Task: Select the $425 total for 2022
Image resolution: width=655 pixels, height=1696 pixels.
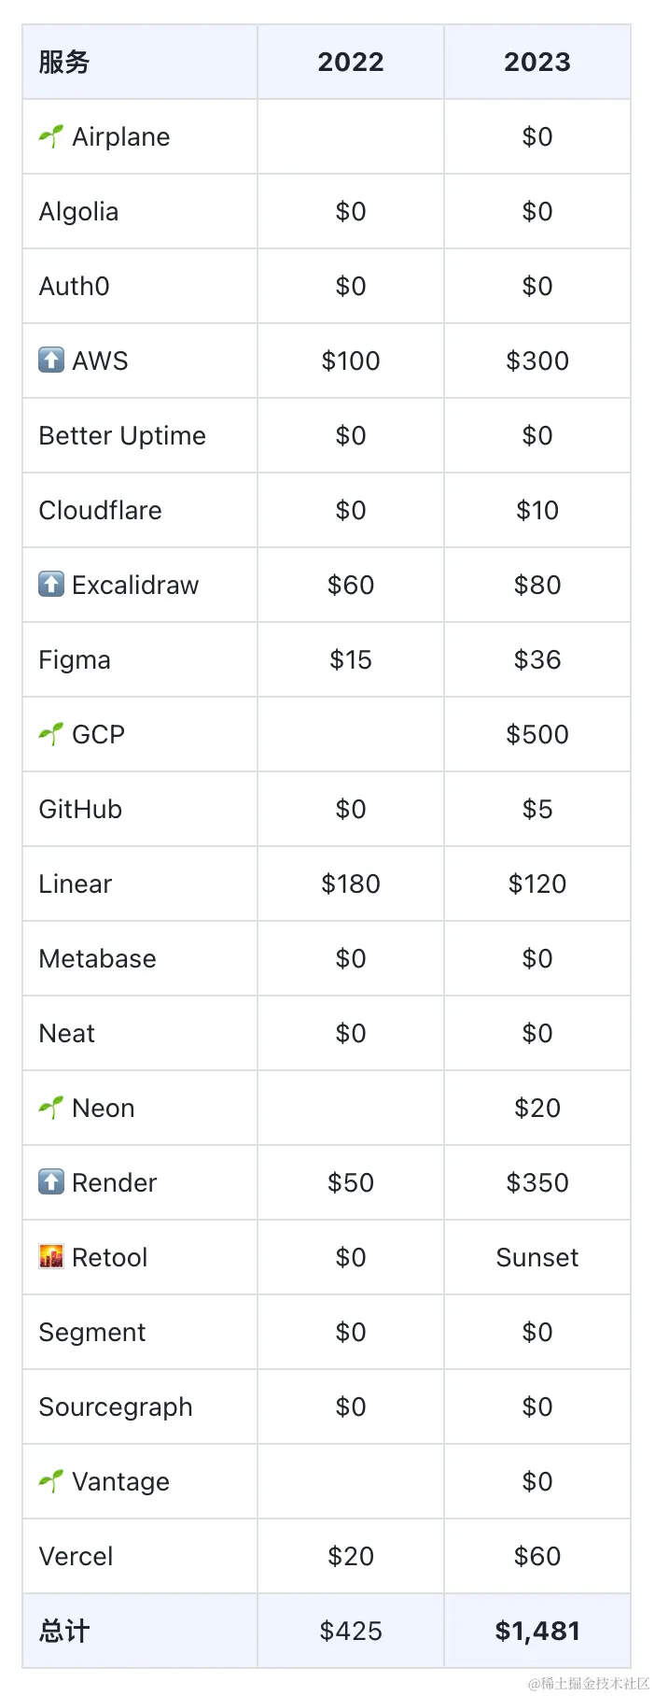Action: (x=351, y=1631)
